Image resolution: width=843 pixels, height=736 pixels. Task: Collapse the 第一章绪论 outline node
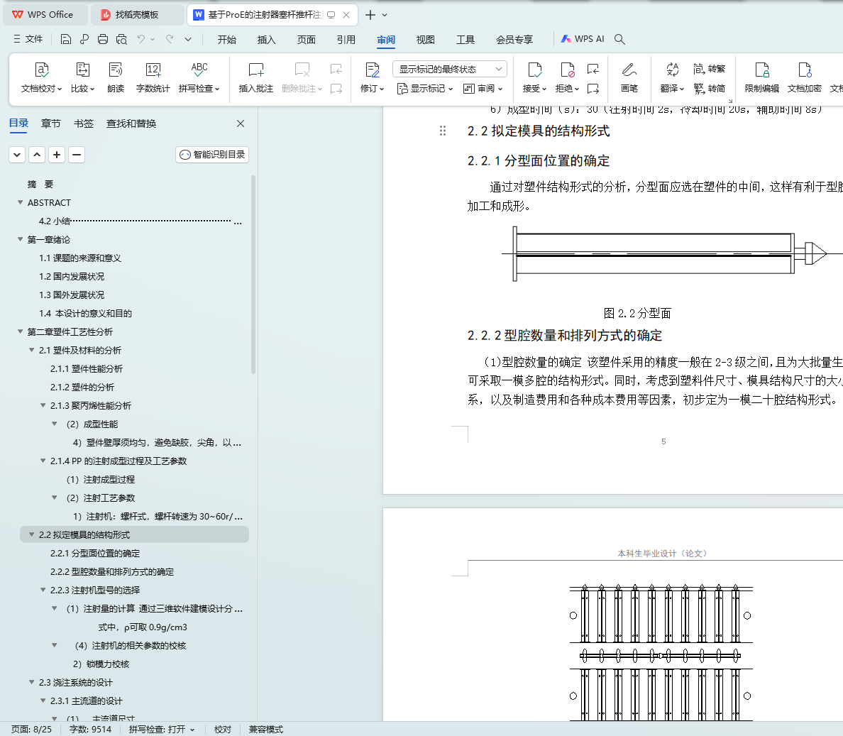[x=21, y=239]
